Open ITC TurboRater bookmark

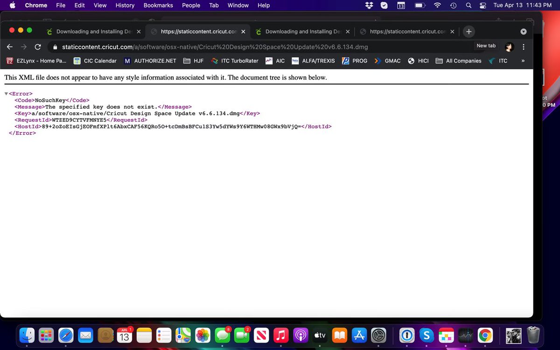click(234, 61)
